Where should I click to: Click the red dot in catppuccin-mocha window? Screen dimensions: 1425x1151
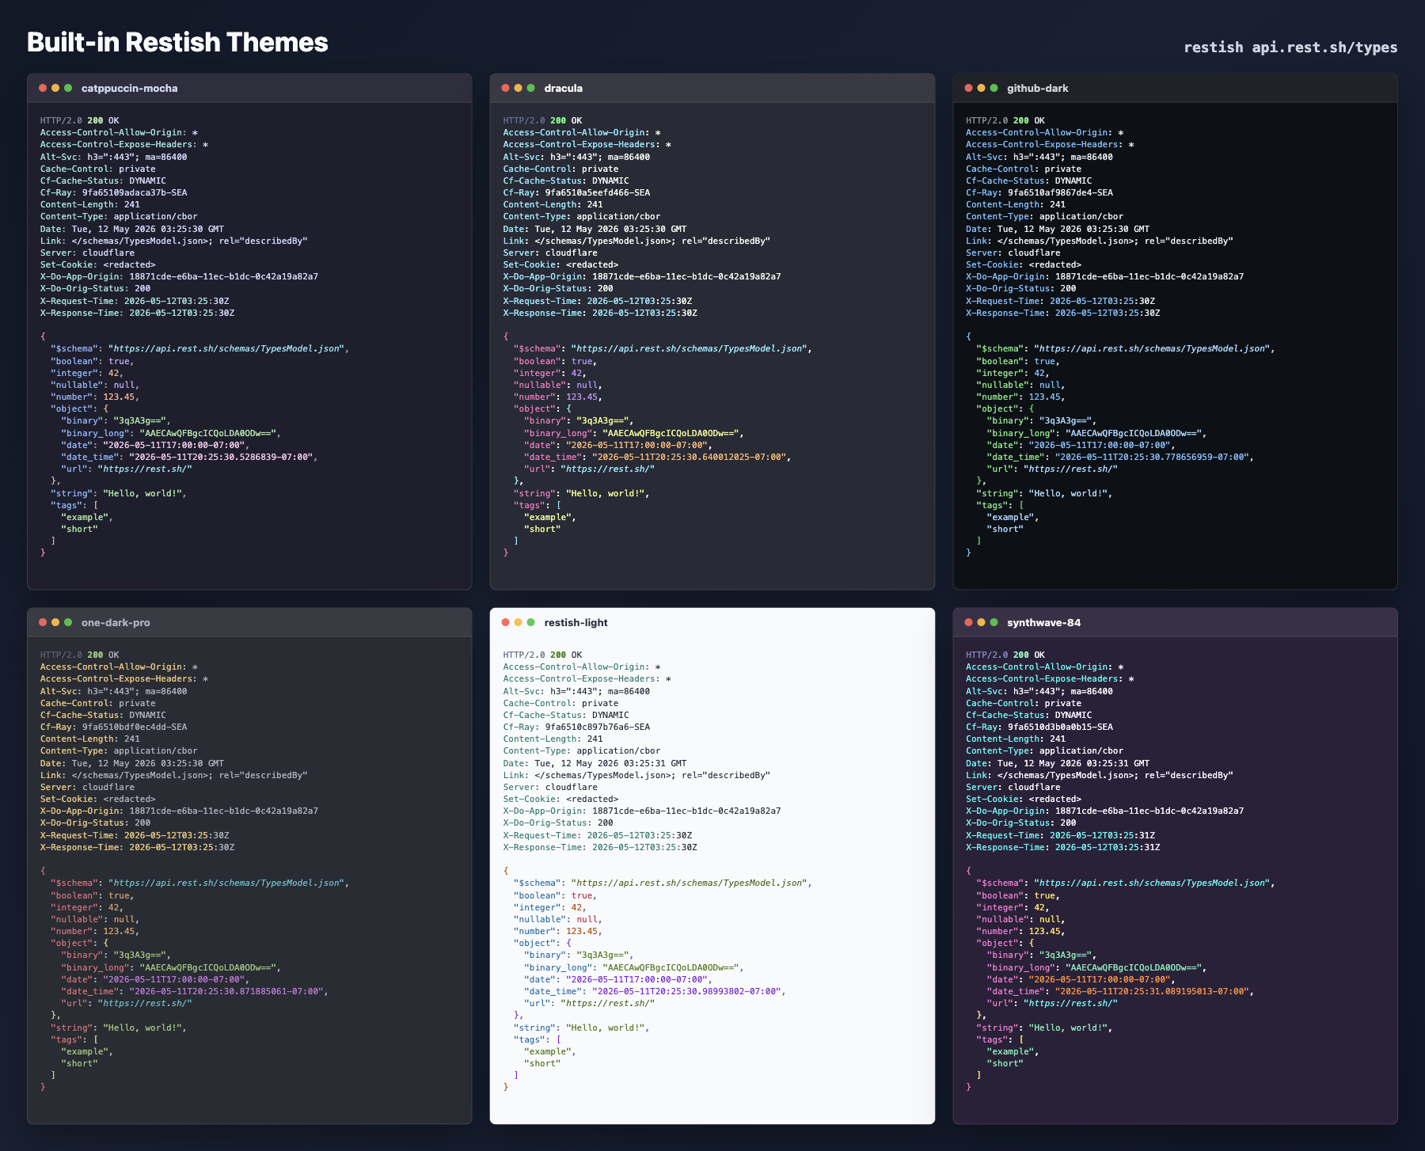tap(43, 88)
